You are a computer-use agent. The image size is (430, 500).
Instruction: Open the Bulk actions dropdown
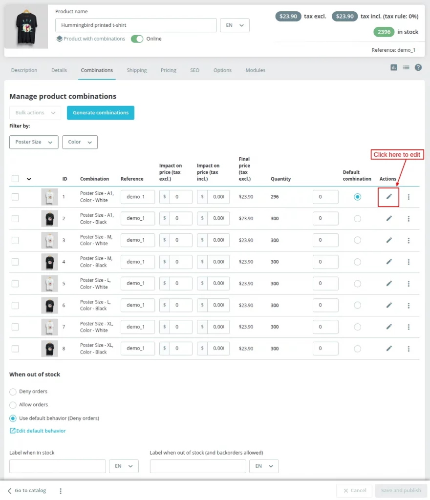coord(35,112)
